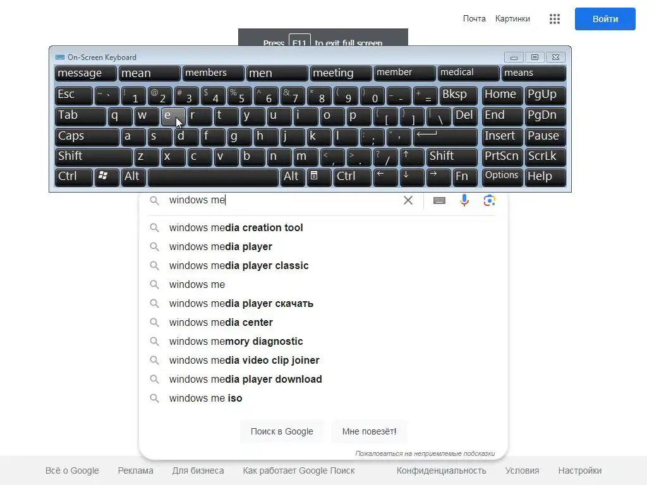The image size is (647, 485).
Task: Click search icon beside 'windows media creation tool'
Action: click(154, 227)
